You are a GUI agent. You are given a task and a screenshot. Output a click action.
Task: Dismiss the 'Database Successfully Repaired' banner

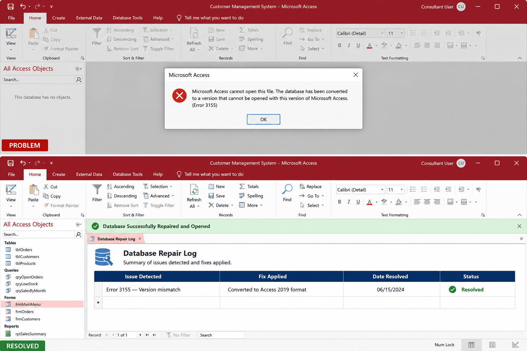pos(519,226)
